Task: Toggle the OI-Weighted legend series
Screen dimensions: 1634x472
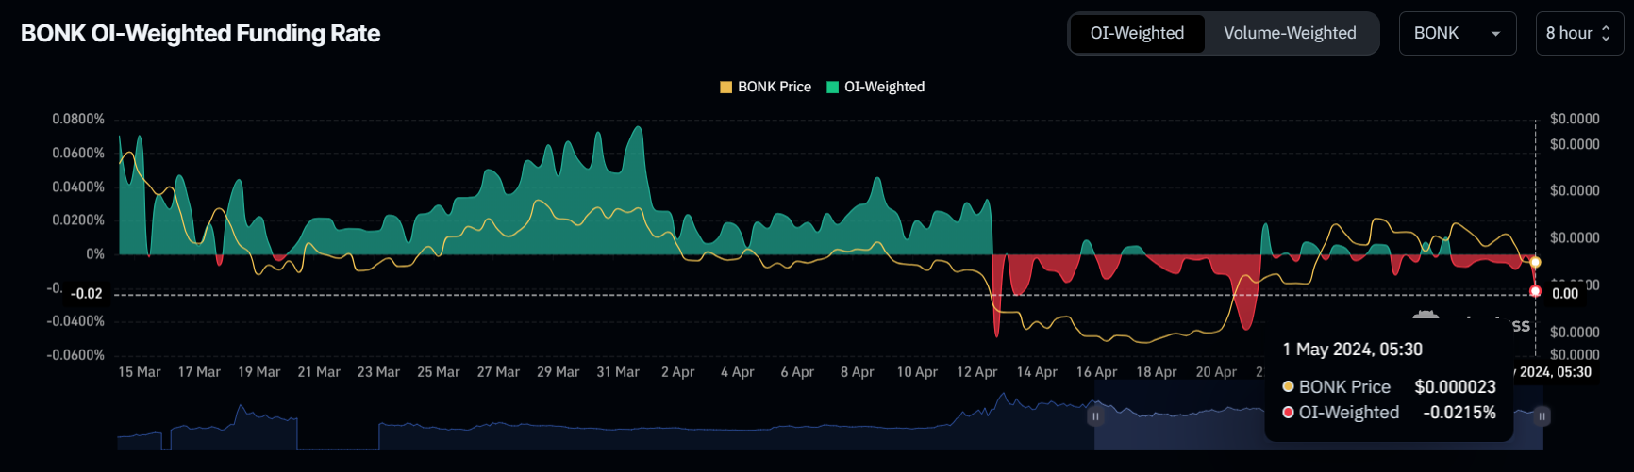Action: click(875, 87)
